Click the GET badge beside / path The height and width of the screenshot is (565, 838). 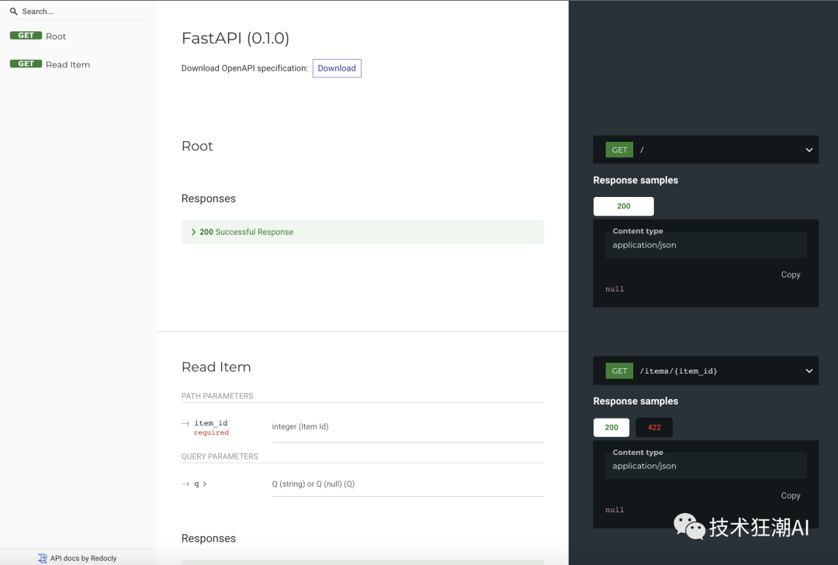click(619, 150)
